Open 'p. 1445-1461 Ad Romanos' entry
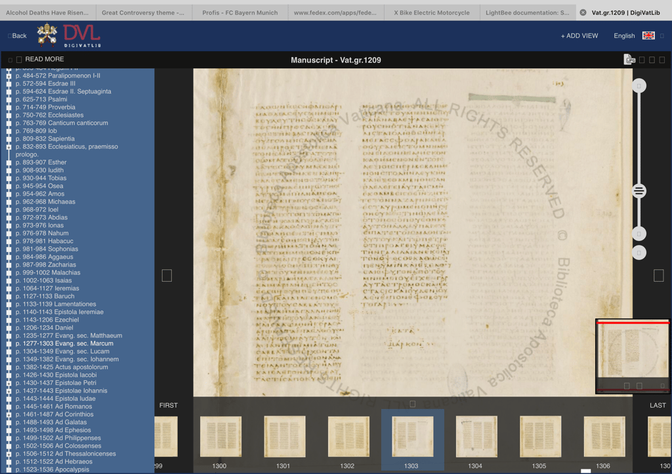The height and width of the screenshot is (474, 672). click(x=54, y=406)
